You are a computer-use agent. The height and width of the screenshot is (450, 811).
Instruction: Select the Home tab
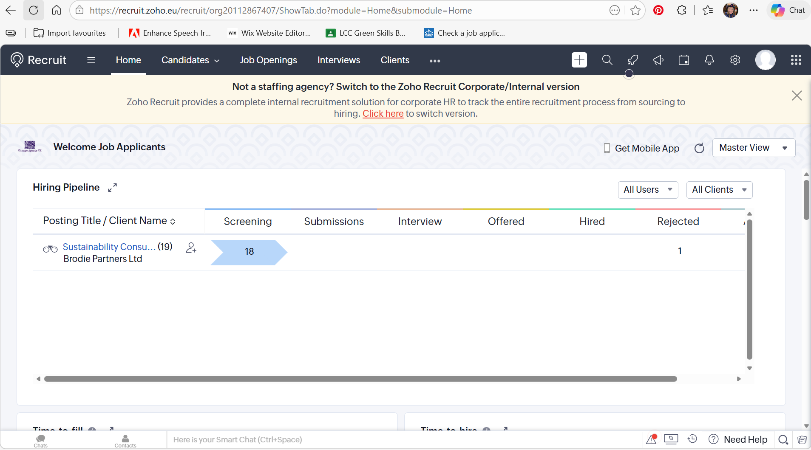(128, 60)
